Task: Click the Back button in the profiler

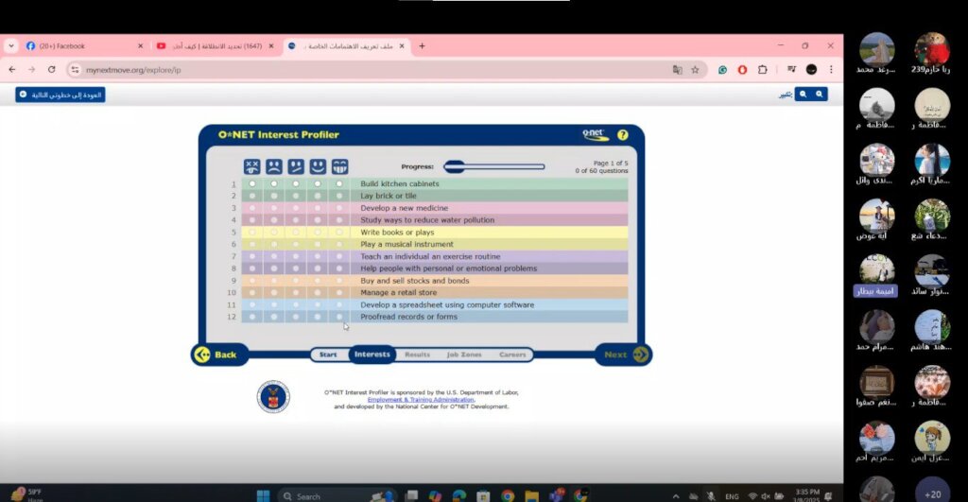Action: tap(216, 355)
